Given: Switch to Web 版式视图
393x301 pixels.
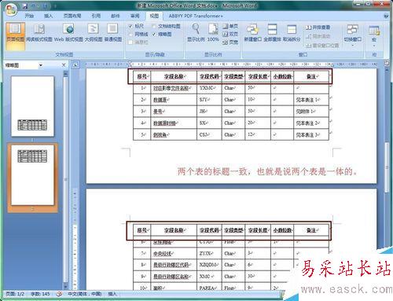Looking at the screenshot, I should tap(68, 33).
